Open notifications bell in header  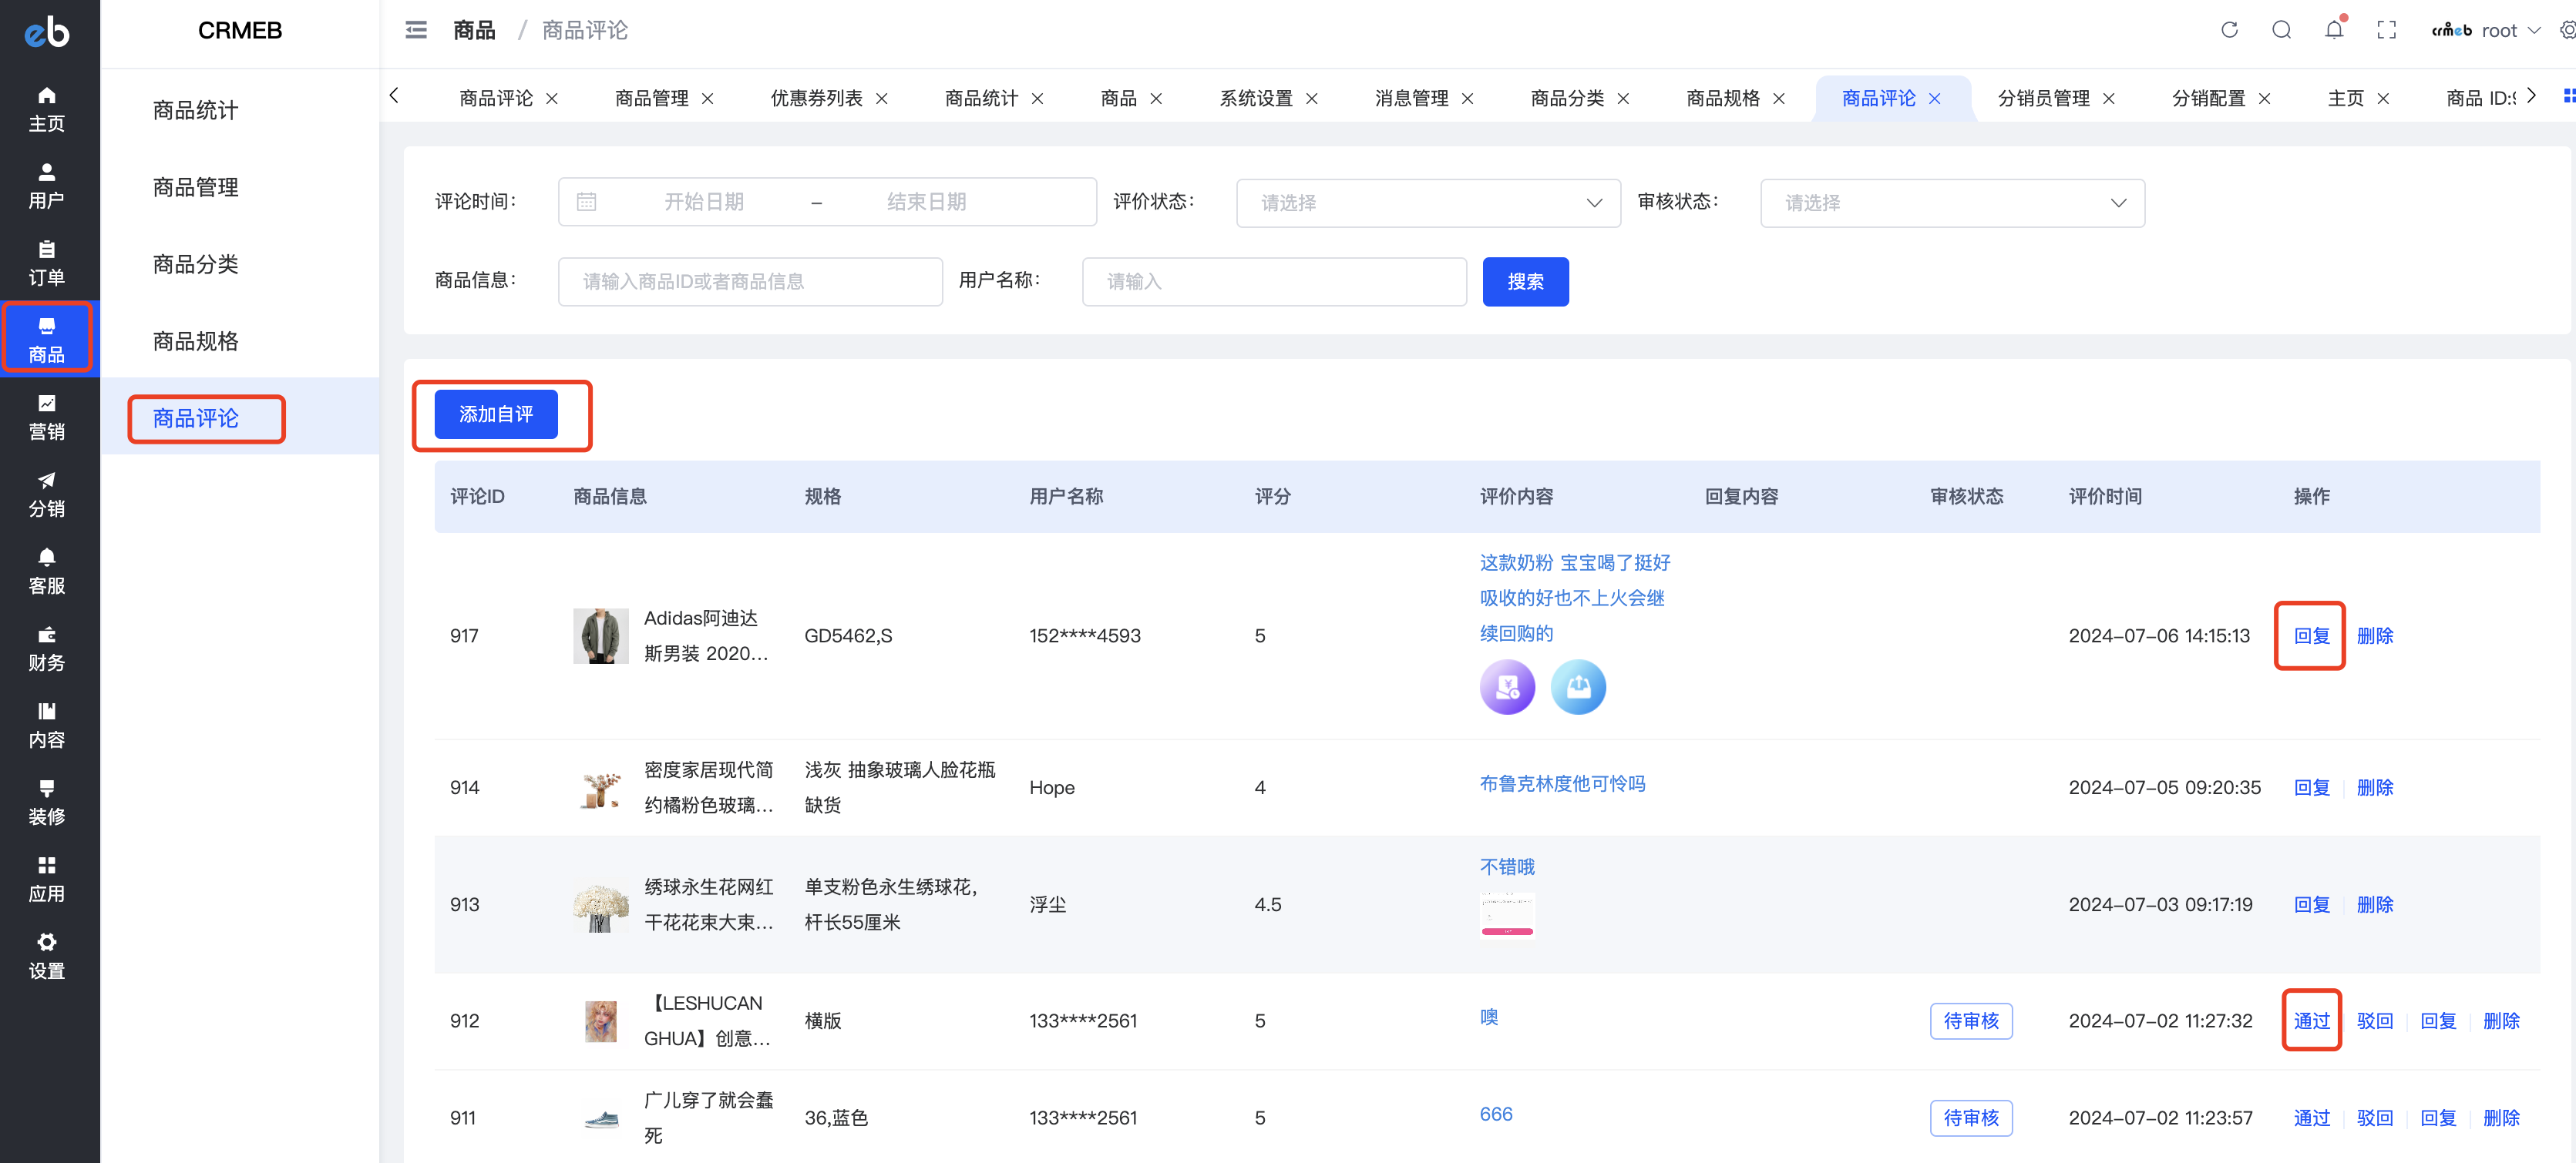(2333, 30)
